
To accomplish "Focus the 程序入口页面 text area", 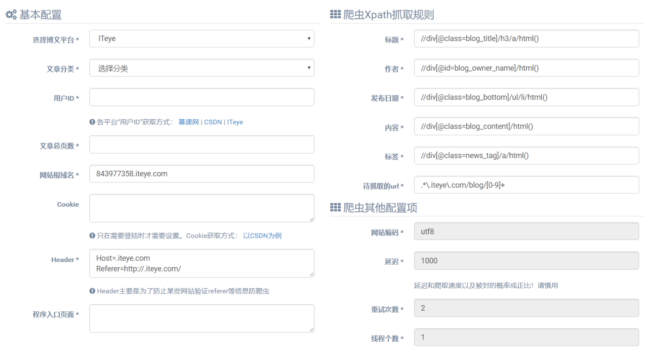I will coord(202,318).
